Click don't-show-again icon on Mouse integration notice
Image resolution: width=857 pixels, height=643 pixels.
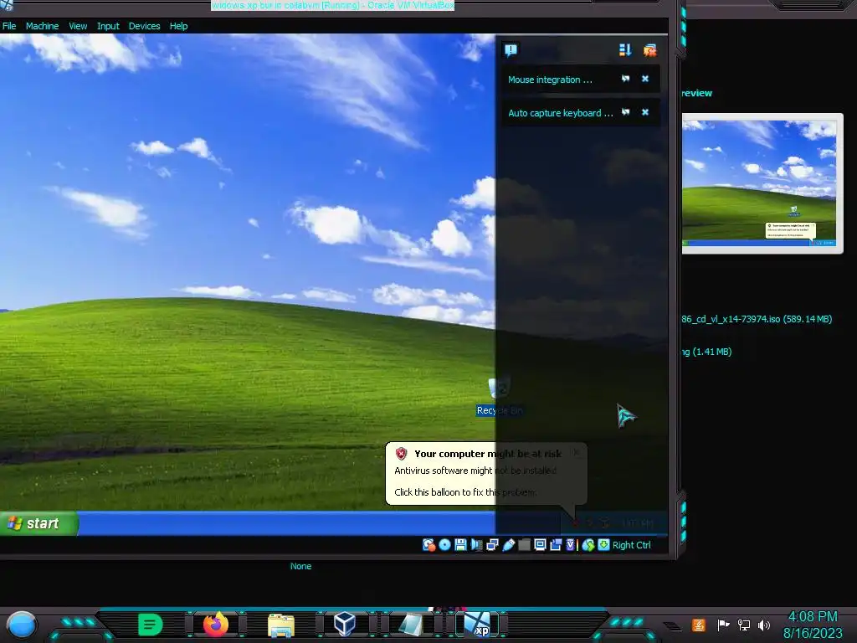point(625,79)
